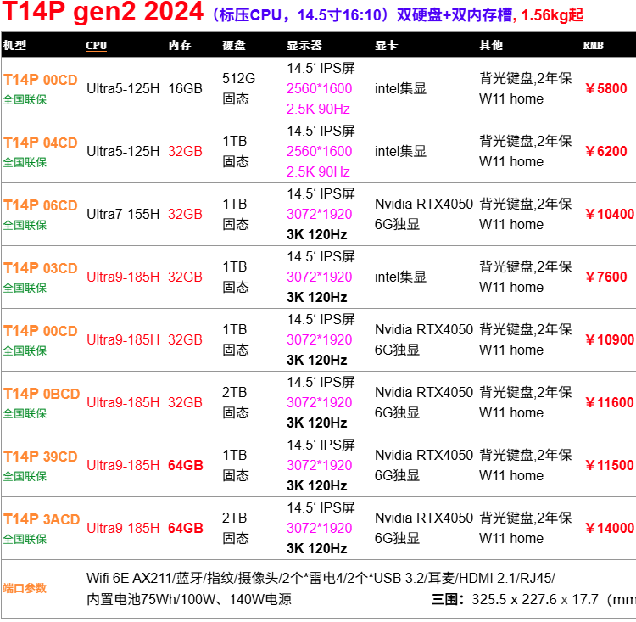The image size is (636, 622).
Task: Click the orange "端口参数" label
Action: coord(25,588)
